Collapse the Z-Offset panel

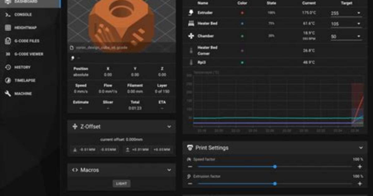pyautogui.click(x=169, y=127)
